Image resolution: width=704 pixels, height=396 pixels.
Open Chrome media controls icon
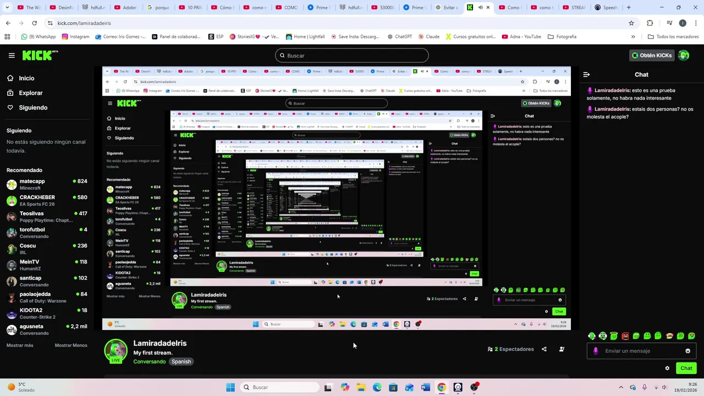coord(669,23)
